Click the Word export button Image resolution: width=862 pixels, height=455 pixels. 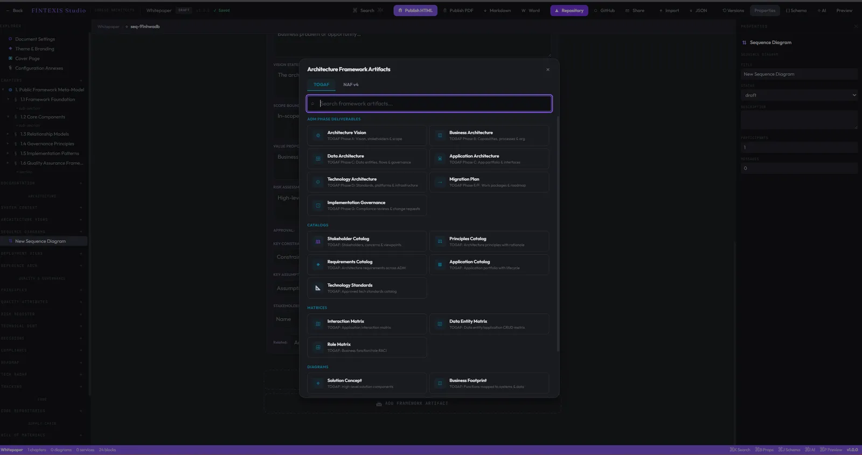(x=531, y=10)
